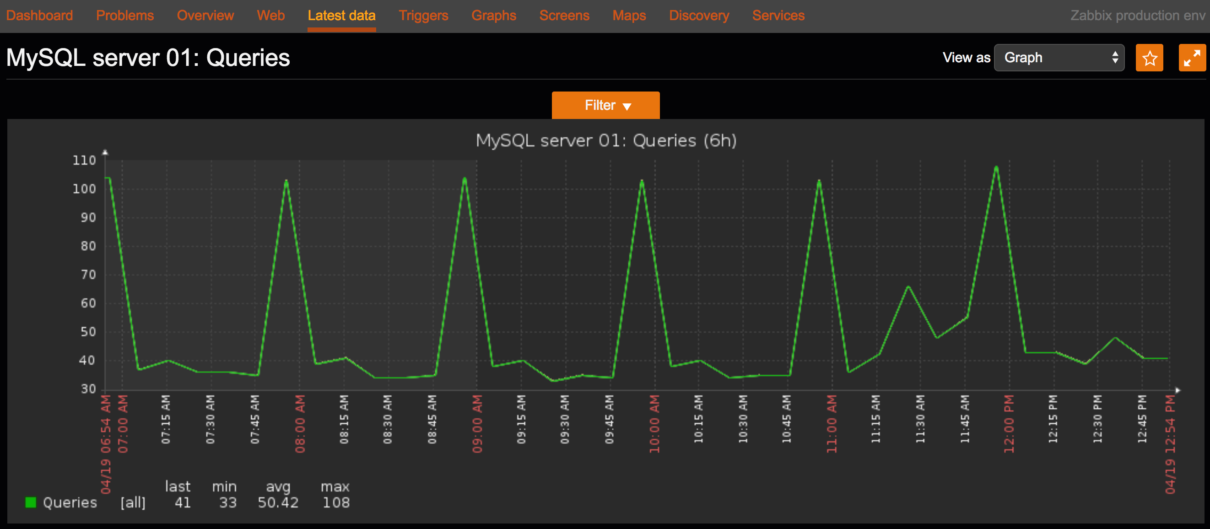Enter fullscreen mode with expand arrows icon
The image size is (1210, 529).
click(x=1192, y=58)
